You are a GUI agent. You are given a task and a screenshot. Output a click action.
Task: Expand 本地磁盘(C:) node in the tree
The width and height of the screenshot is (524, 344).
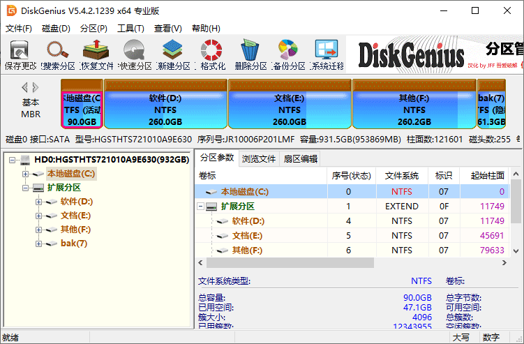(25, 174)
